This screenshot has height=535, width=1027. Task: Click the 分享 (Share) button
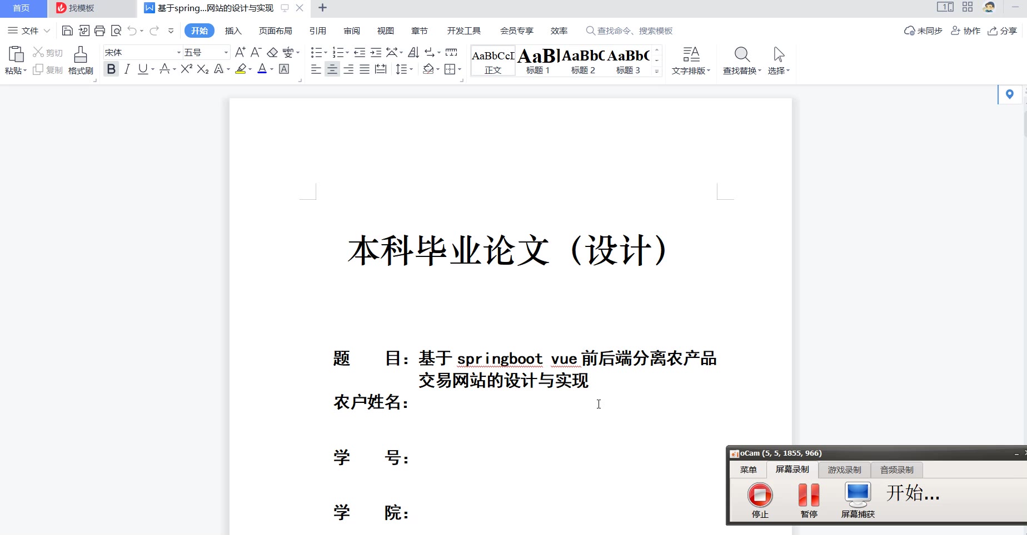click(1003, 31)
